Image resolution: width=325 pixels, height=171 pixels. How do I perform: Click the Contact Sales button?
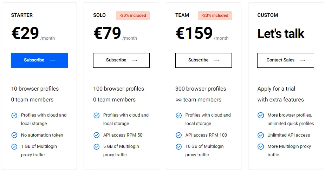pos(286,60)
